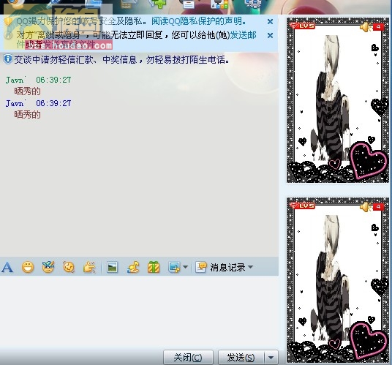
Task: Click the gear icon in top toolbar
Action: pyautogui.click(x=253, y=4)
